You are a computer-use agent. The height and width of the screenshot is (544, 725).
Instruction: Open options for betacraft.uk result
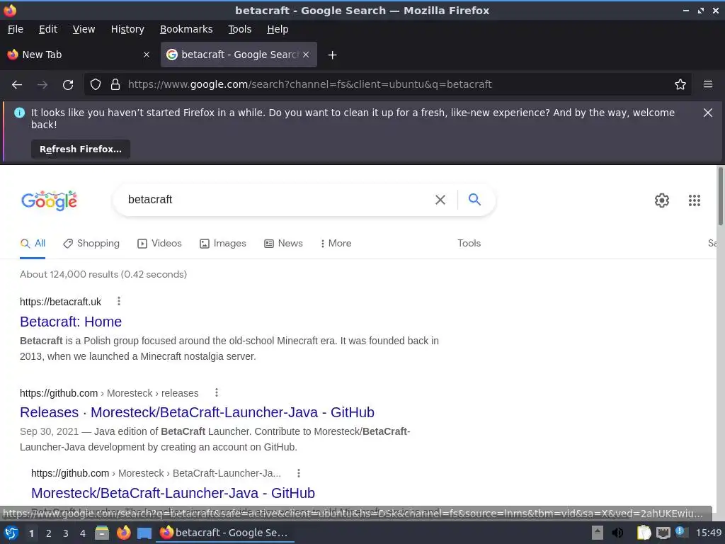[x=119, y=301]
